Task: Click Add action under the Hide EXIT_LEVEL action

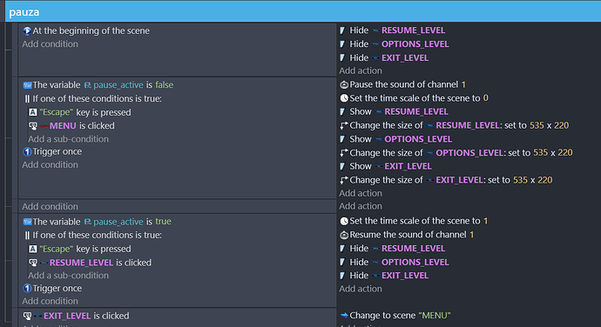Action: (x=361, y=70)
